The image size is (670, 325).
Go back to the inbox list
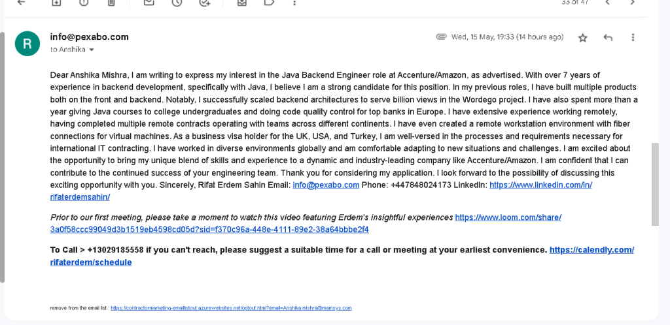21,2
